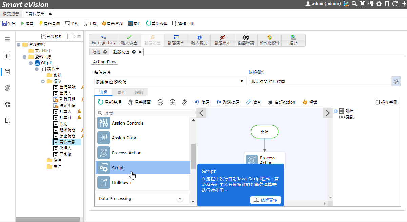Switch to the 屬性 sub-tab under flow
Viewport: 407px width, 222px height.
121,92
